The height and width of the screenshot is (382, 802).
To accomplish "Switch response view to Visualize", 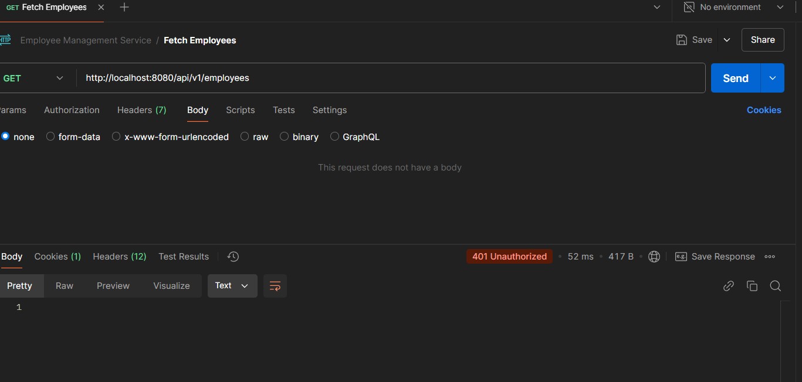I will tap(171, 286).
